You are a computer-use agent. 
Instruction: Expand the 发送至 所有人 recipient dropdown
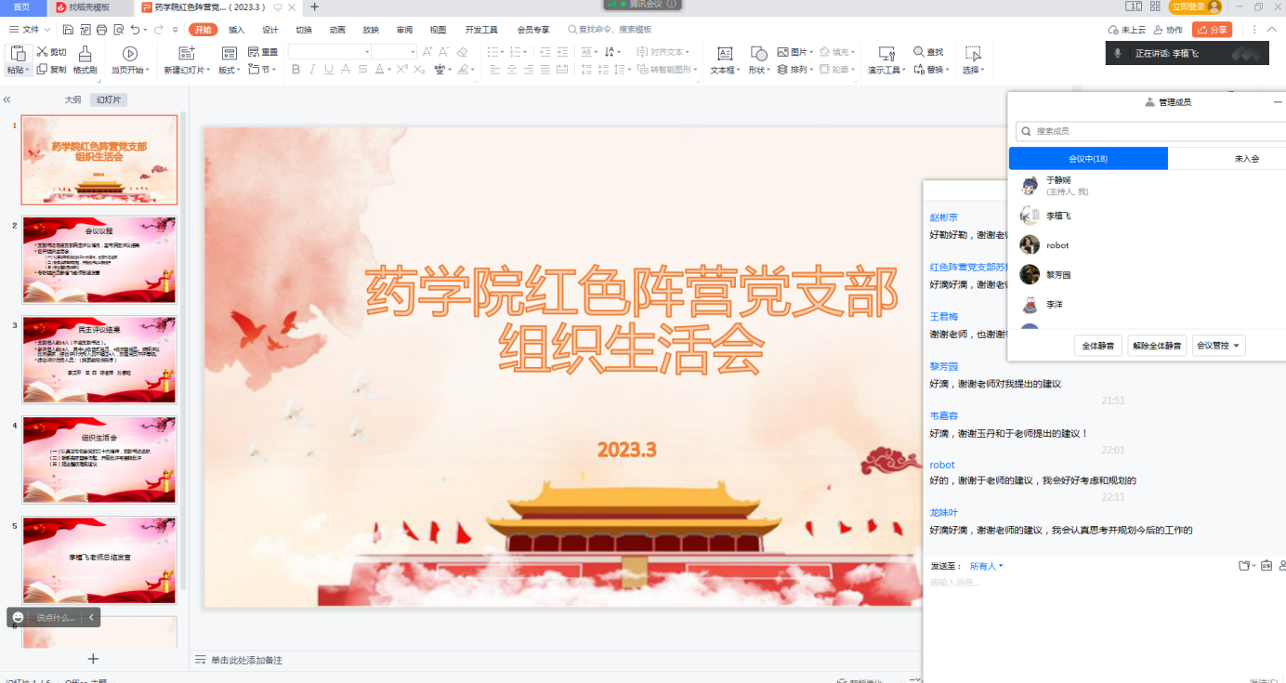(986, 566)
